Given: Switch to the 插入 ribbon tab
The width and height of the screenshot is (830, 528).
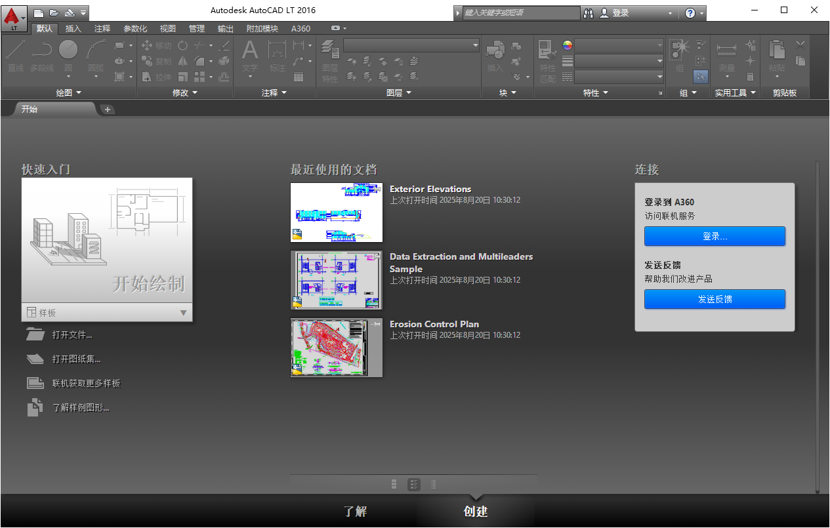Looking at the screenshot, I should pos(73,28).
